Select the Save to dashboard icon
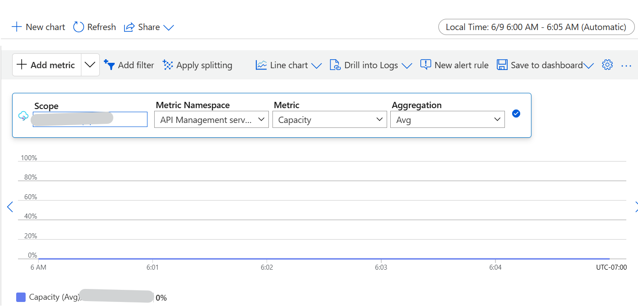The width and height of the screenshot is (638, 306). (502, 65)
